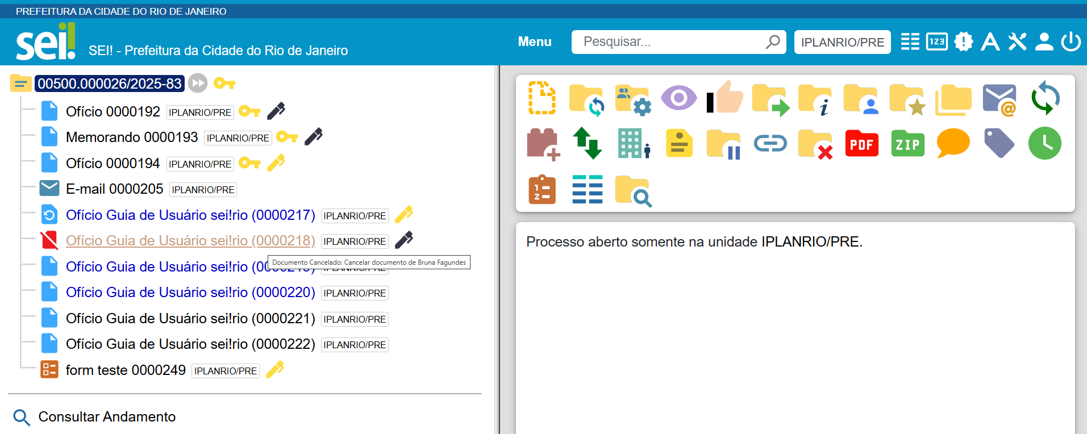Generate ZIP file of the process
1087x434 pixels.
[x=907, y=144]
